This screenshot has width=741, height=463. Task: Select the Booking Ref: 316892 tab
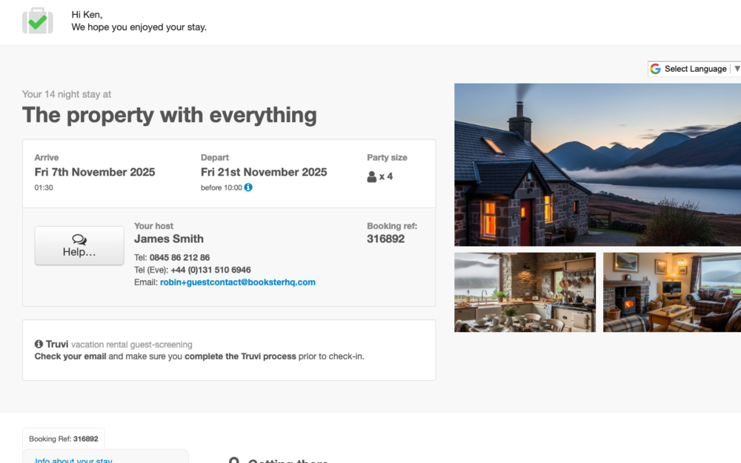(x=64, y=439)
